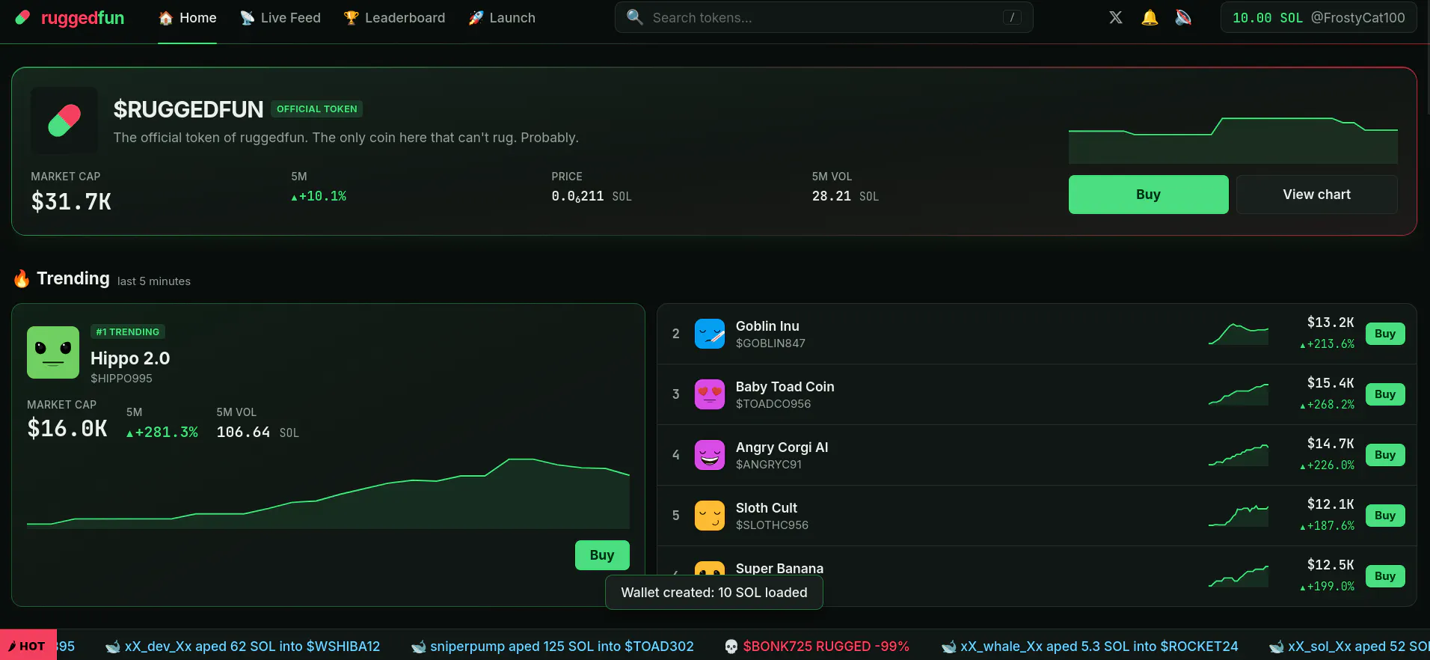Image resolution: width=1430 pixels, height=660 pixels.
Task: Open the Angry Corgi AI token name
Action: coord(782,447)
